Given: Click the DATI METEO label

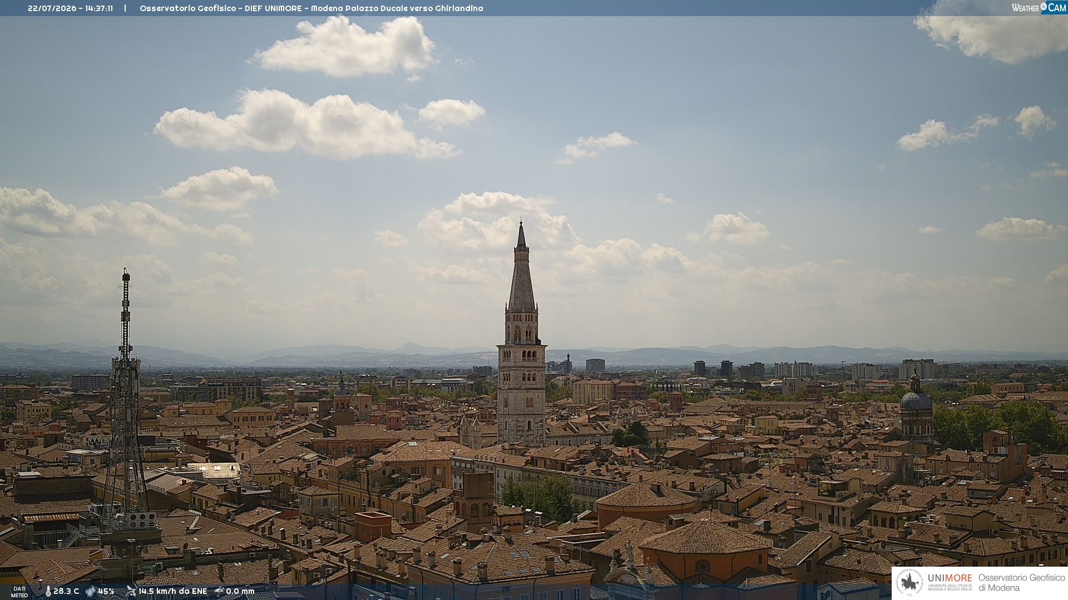Looking at the screenshot, I should tap(19, 592).
